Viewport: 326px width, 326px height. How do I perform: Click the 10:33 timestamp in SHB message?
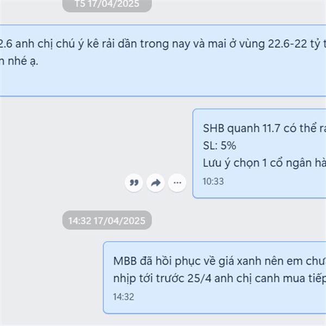pos(214,181)
